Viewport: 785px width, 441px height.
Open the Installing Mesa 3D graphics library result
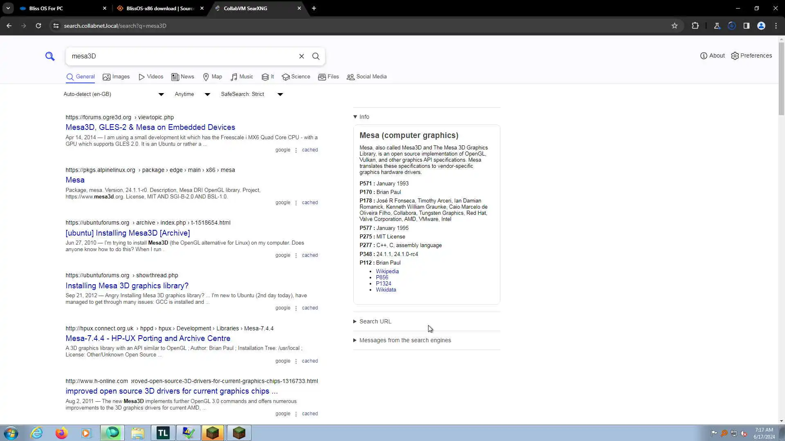tap(127, 285)
